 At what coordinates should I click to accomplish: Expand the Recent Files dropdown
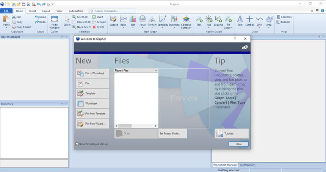tap(156, 70)
